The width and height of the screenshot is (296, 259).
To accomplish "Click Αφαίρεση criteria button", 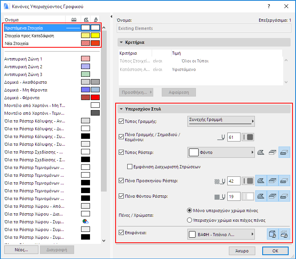I will 179,92.
